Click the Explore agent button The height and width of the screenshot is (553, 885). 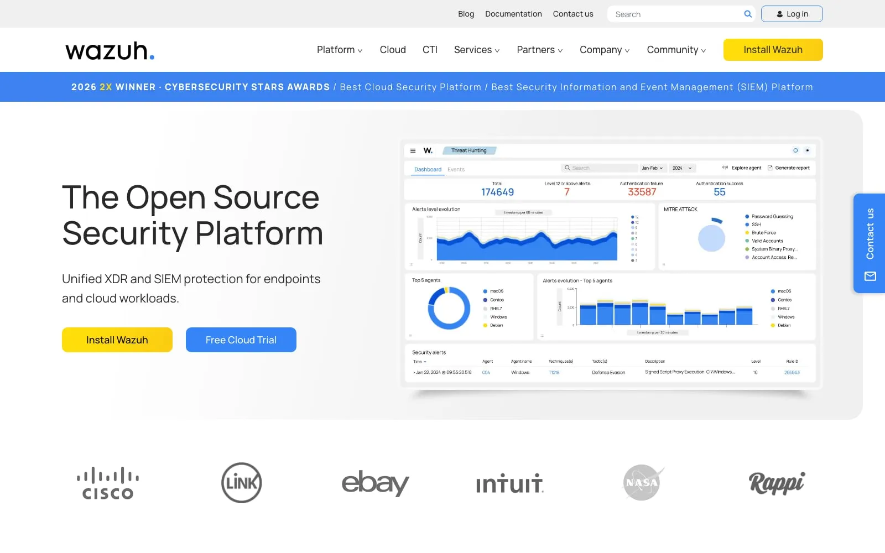tap(742, 168)
